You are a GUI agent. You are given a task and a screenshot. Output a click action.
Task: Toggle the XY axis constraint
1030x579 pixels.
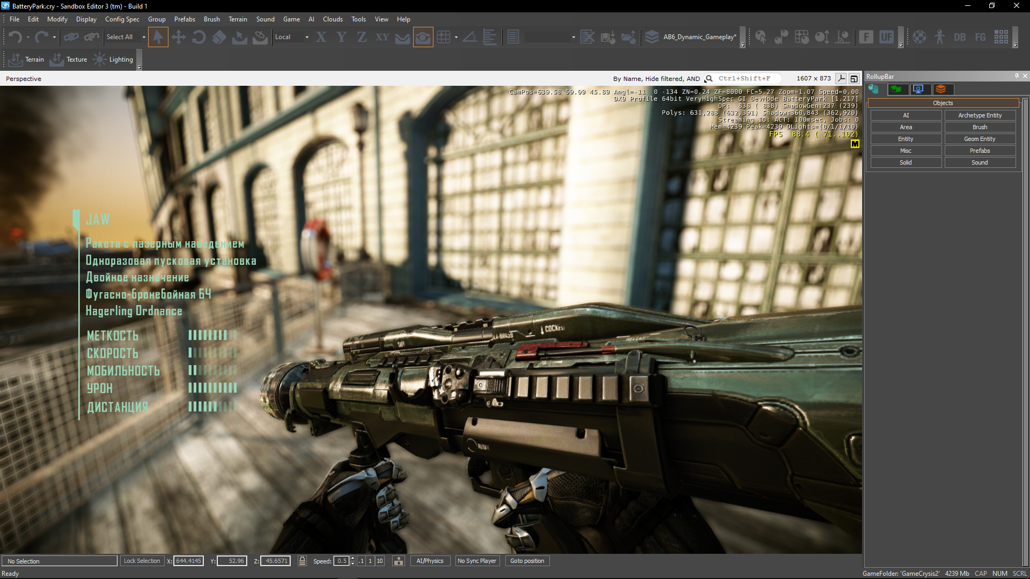click(382, 37)
